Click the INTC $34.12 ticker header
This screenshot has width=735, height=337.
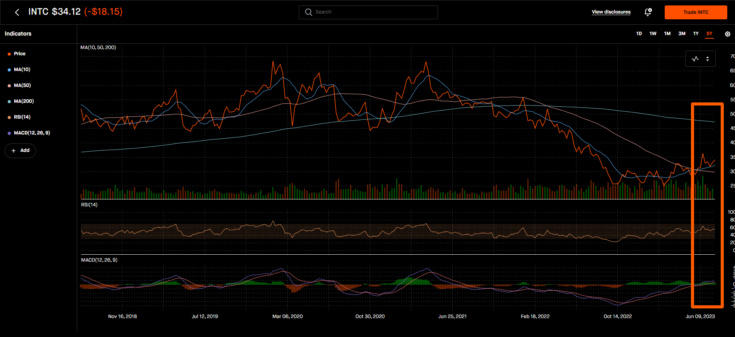click(x=54, y=12)
